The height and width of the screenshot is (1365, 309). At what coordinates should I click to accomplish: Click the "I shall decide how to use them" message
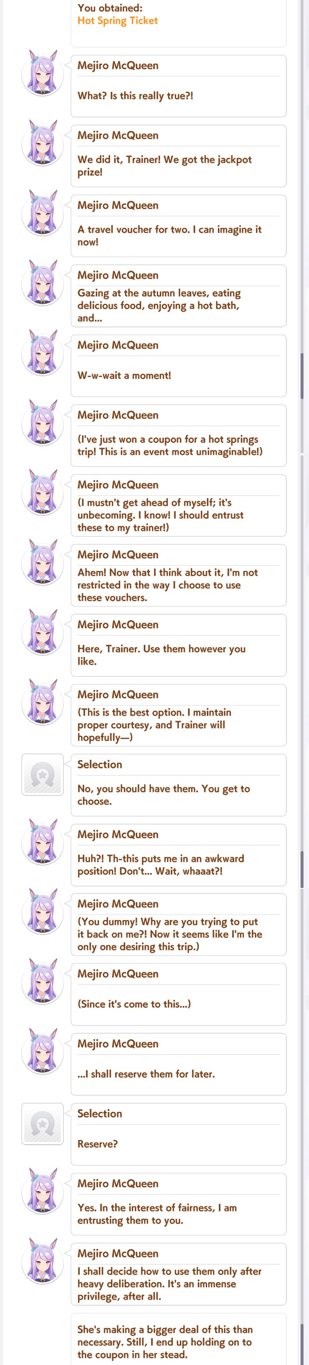click(178, 1275)
